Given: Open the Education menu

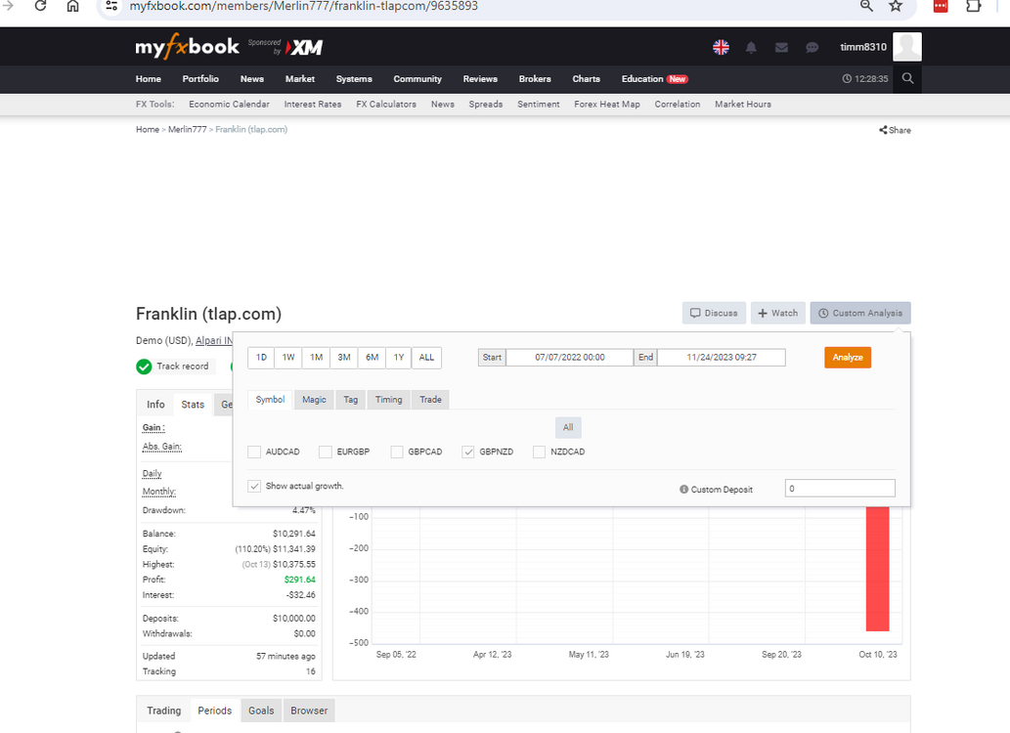Looking at the screenshot, I should [x=654, y=78].
